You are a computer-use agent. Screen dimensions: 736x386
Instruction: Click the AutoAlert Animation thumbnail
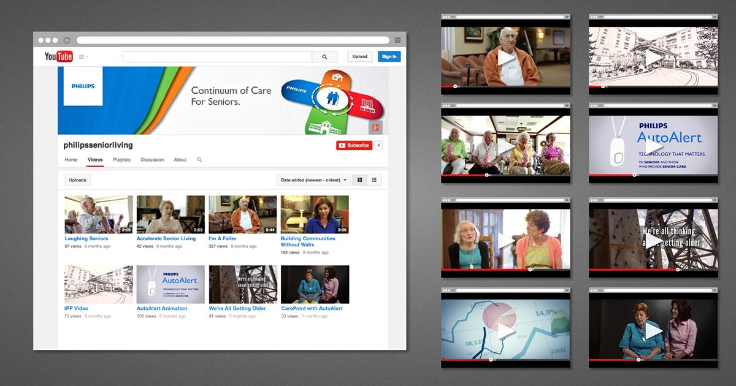pyautogui.click(x=171, y=284)
